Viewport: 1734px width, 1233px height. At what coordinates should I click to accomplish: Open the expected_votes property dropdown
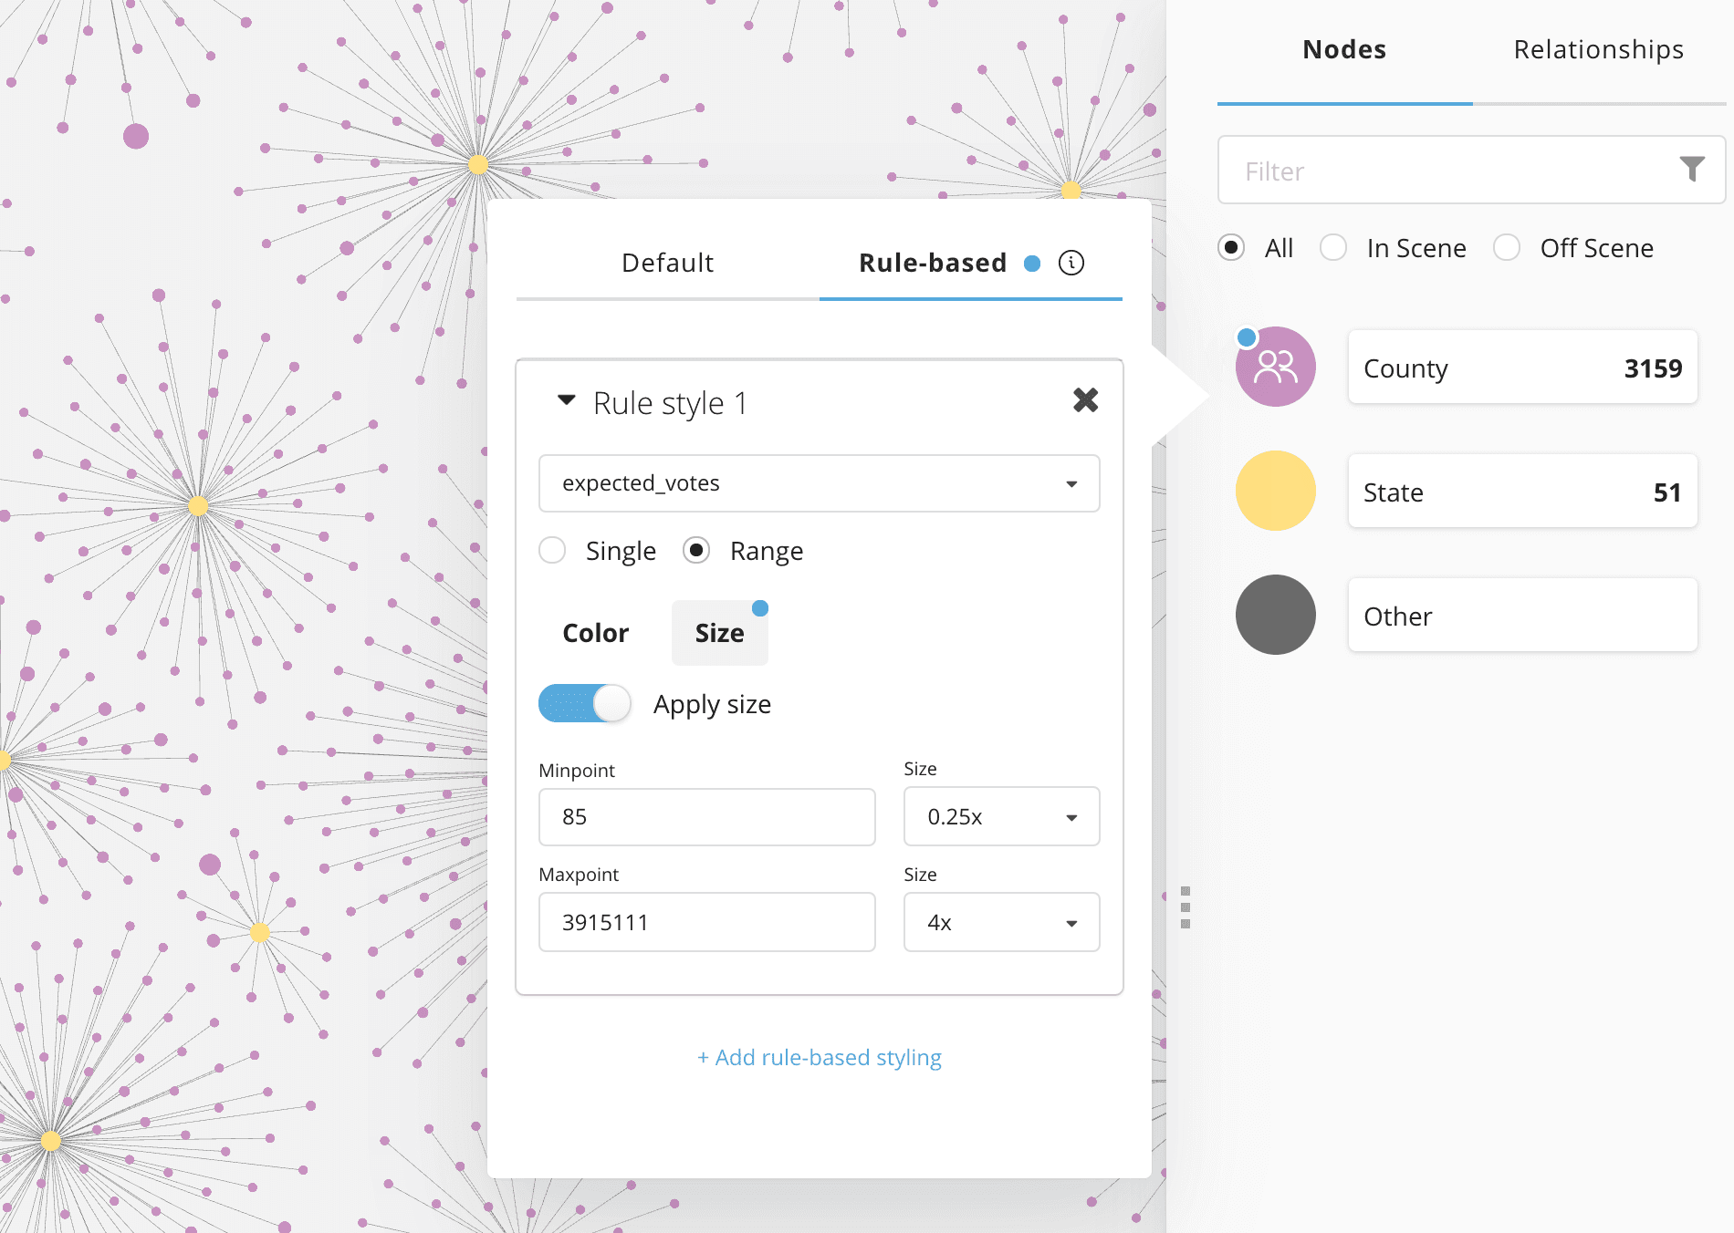click(819, 483)
